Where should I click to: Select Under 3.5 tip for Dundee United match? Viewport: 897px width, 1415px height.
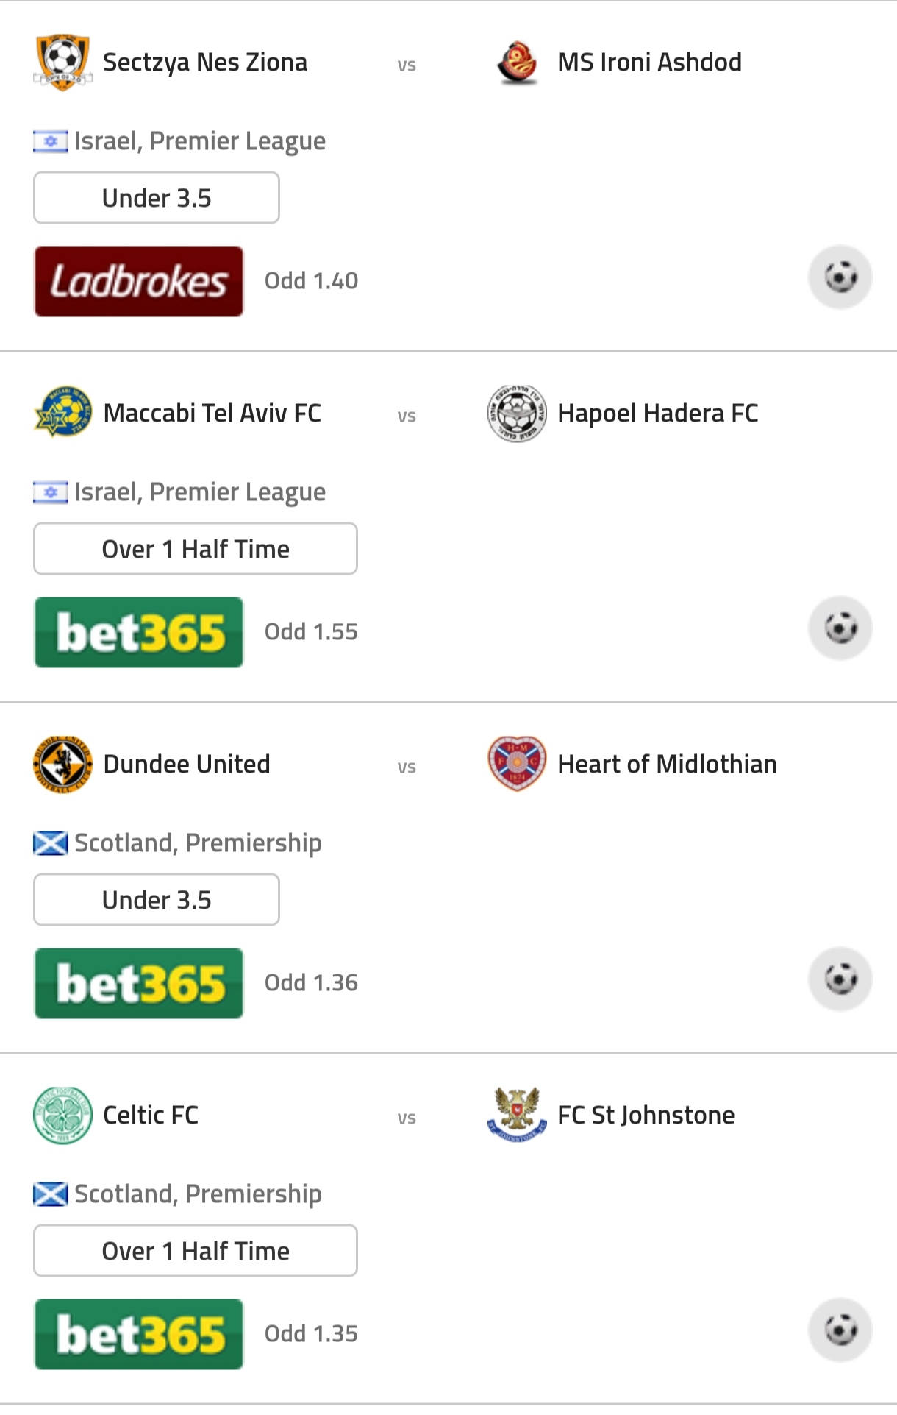click(157, 900)
